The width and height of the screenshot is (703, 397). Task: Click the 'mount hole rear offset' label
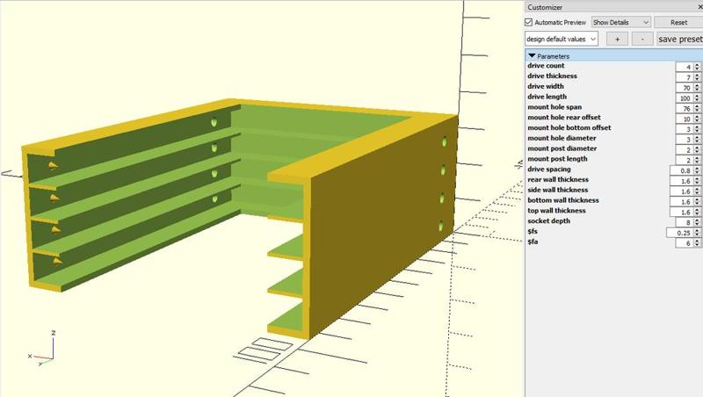click(x=564, y=118)
